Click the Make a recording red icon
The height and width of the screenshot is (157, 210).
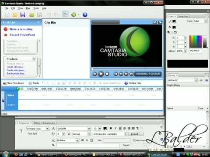(6, 29)
